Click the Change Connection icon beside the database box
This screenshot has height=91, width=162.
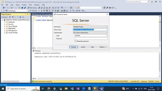pos(6,11)
